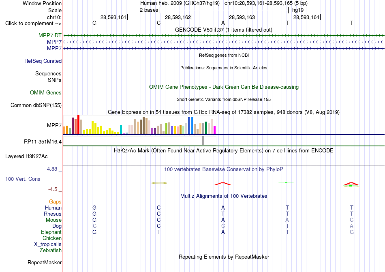Select the X_tropicalis species label
The image size is (385, 272).
pyautogui.click(x=48, y=244)
